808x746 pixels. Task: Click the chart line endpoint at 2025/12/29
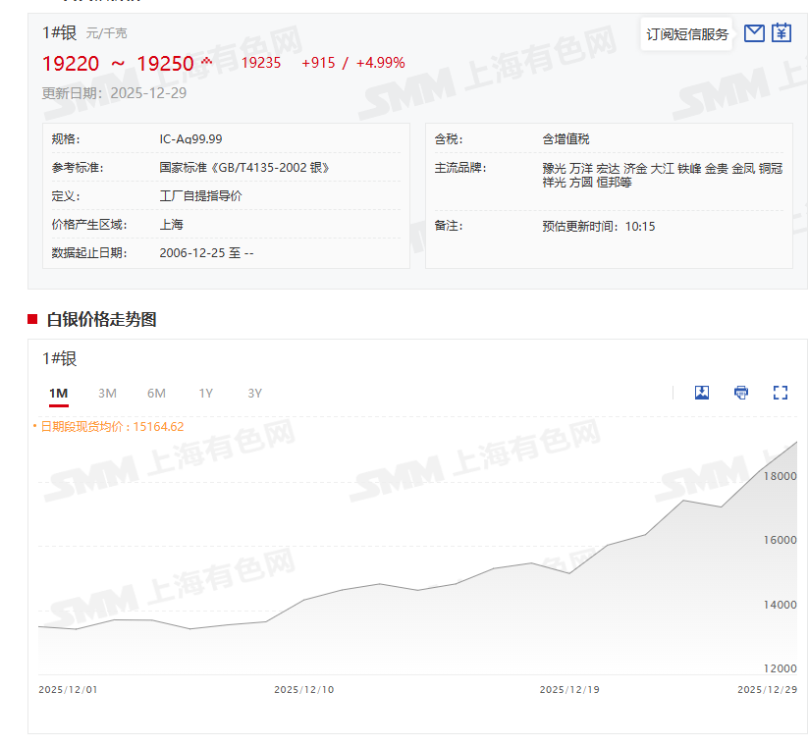796,442
